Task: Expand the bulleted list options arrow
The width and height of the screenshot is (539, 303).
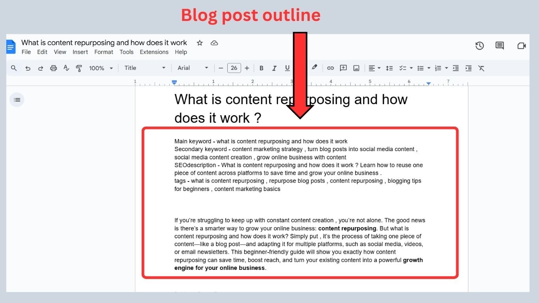Action: point(429,68)
